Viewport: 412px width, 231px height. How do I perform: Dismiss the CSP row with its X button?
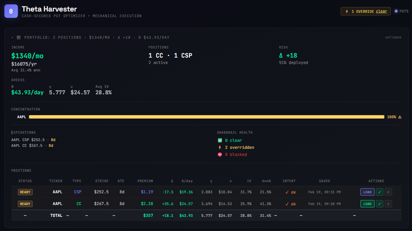pos(388,192)
